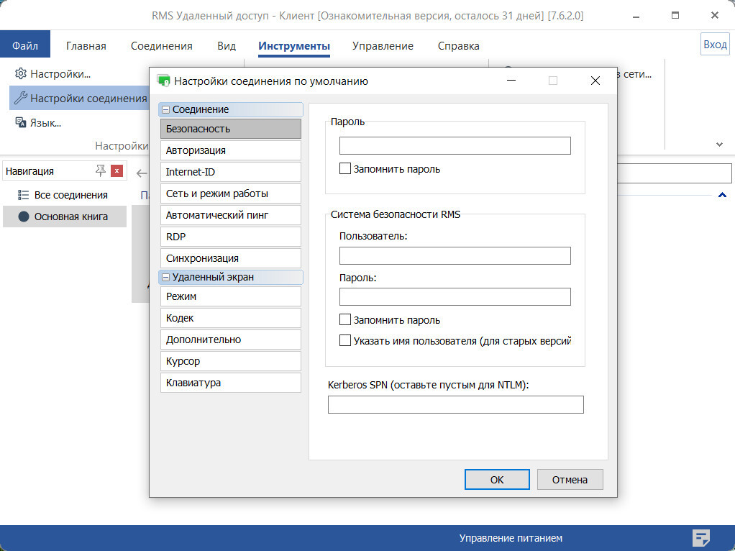Screen dimensions: 735x551
Task: Enable Указать имя пользователя checkbox
Action: (345, 340)
